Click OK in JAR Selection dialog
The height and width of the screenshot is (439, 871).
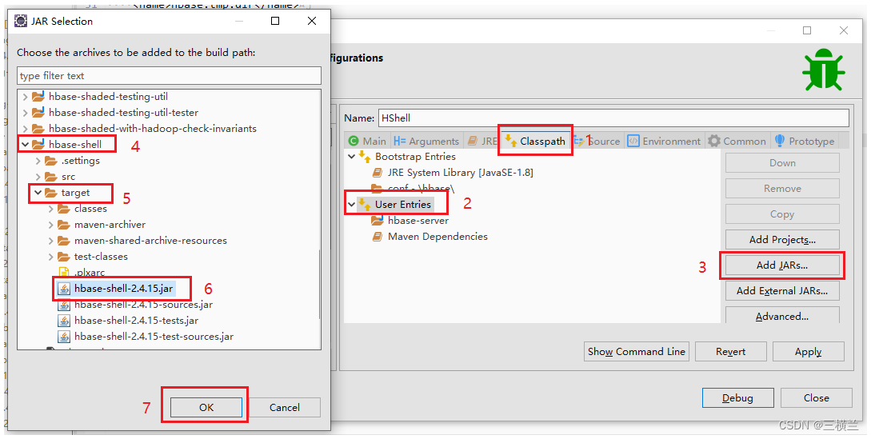[206, 407]
